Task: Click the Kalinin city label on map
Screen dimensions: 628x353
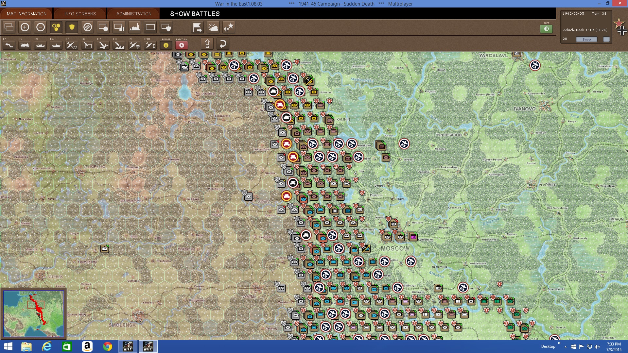Action: [343, 120]
